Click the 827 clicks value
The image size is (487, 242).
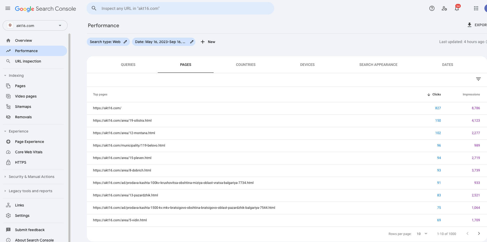click(438, 108)
